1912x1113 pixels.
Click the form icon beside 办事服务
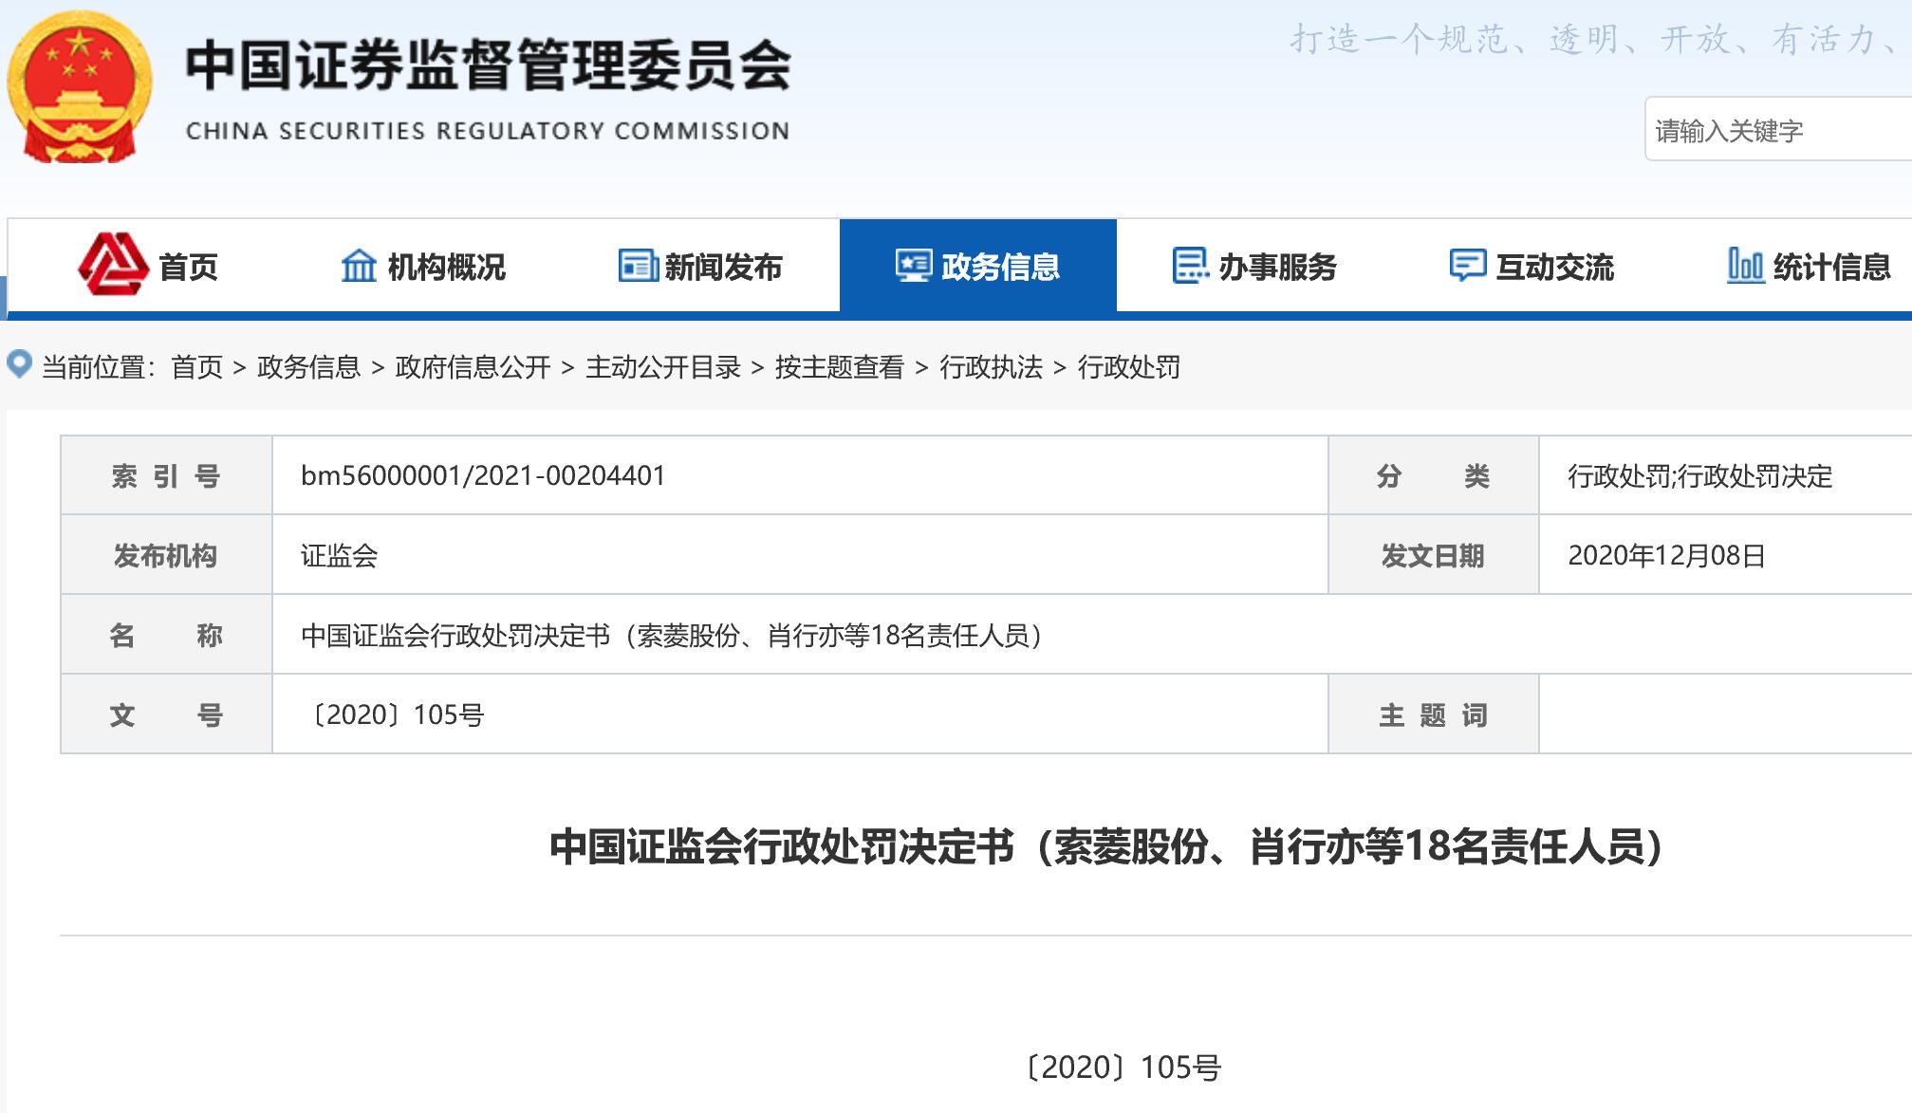pyautogui.click(x=1190, y=266)
